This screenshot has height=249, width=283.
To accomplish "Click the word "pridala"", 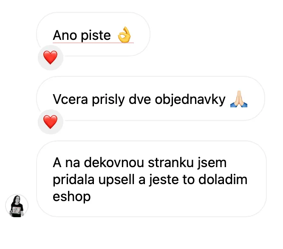I will tap(74, 180).
